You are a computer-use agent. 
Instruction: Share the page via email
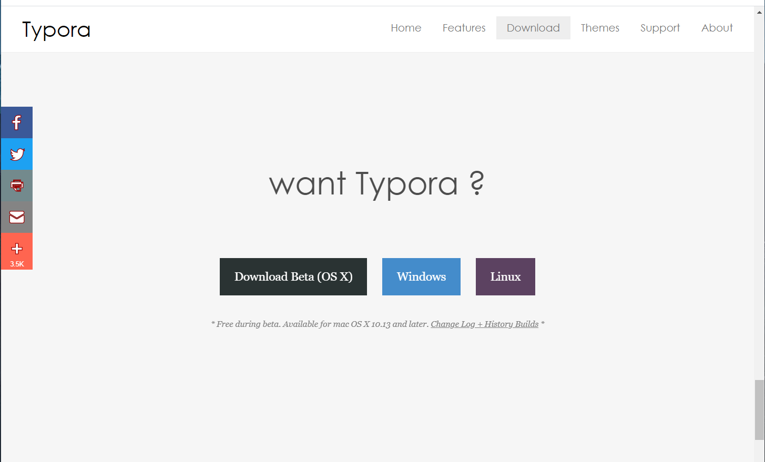[x=16, y=217]
